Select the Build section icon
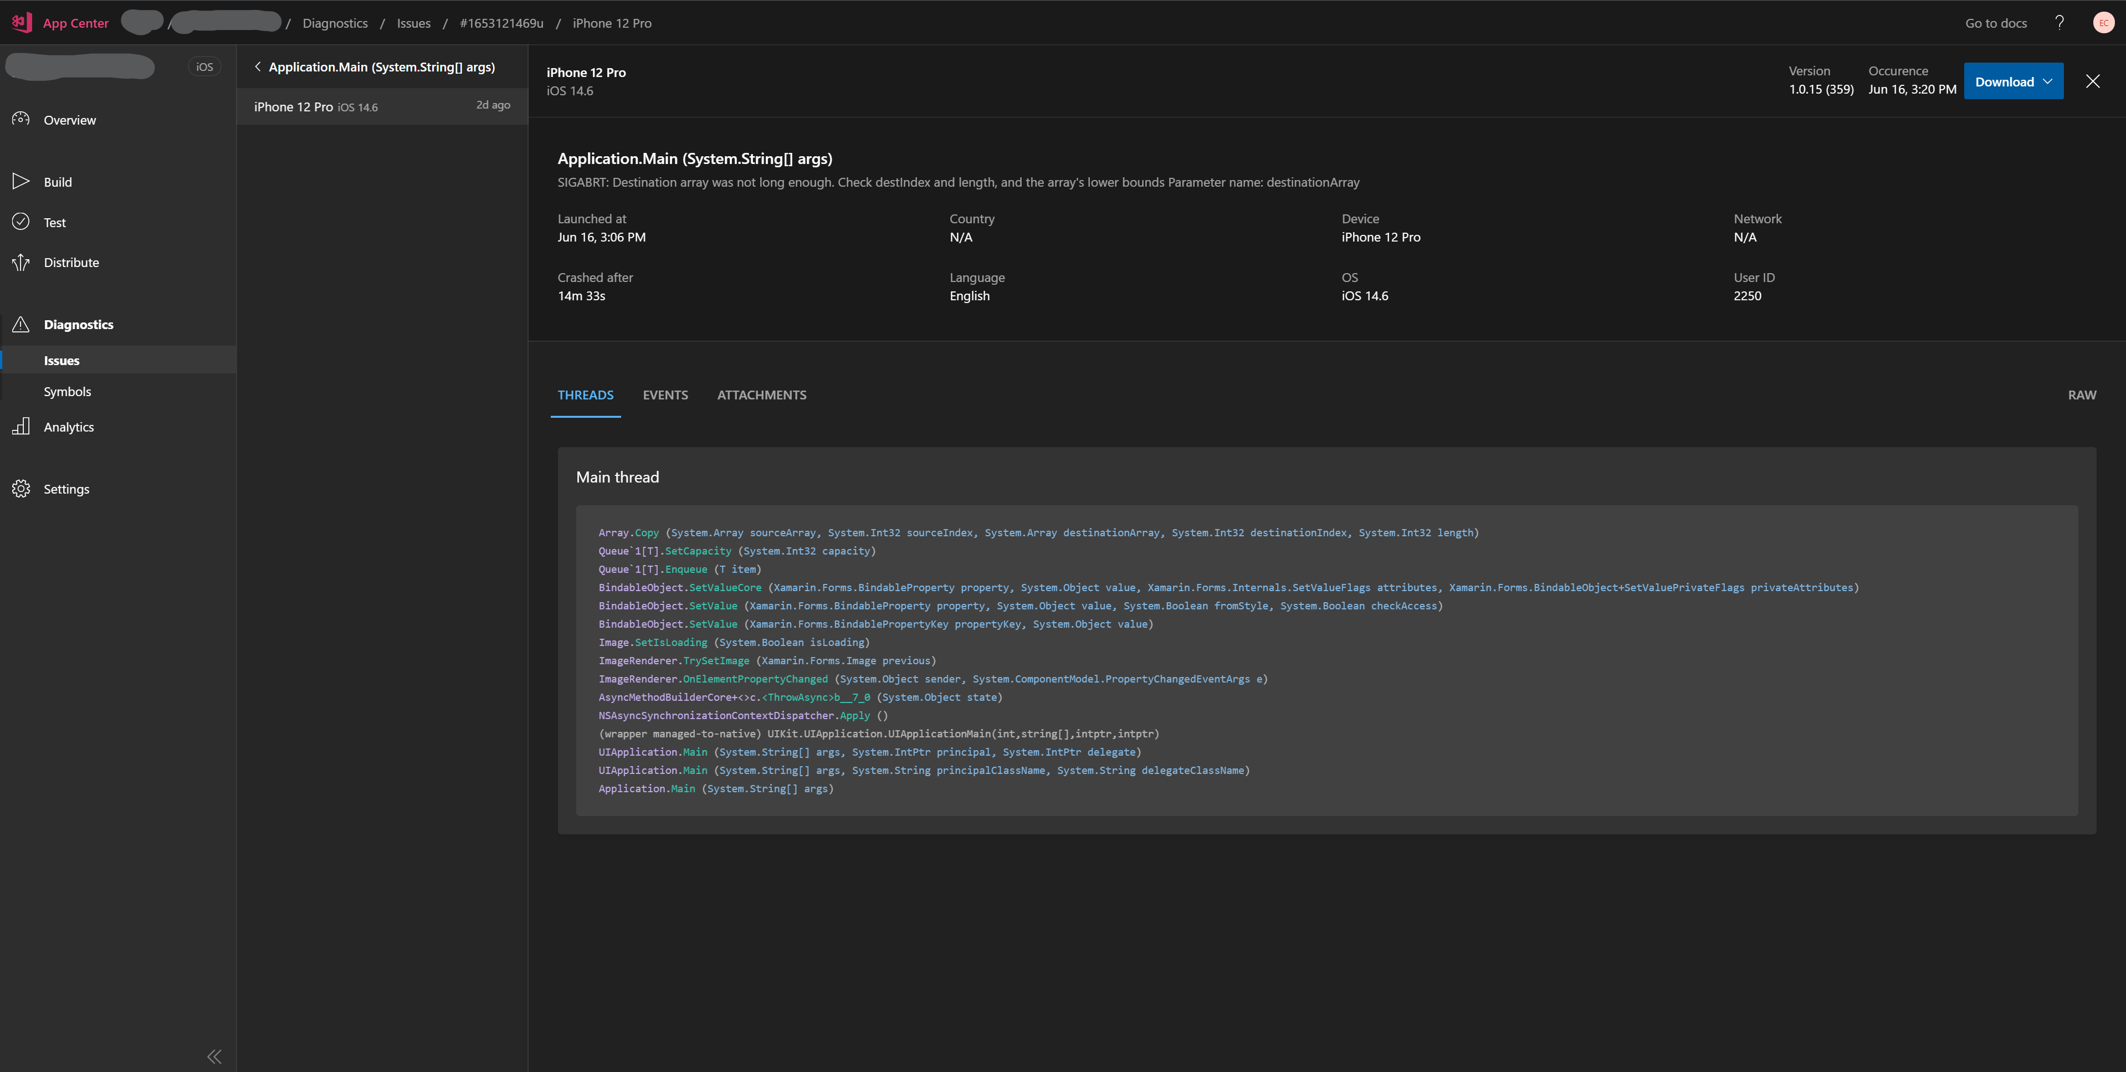Viewport: 2126px width, 1072px height. 22,182
